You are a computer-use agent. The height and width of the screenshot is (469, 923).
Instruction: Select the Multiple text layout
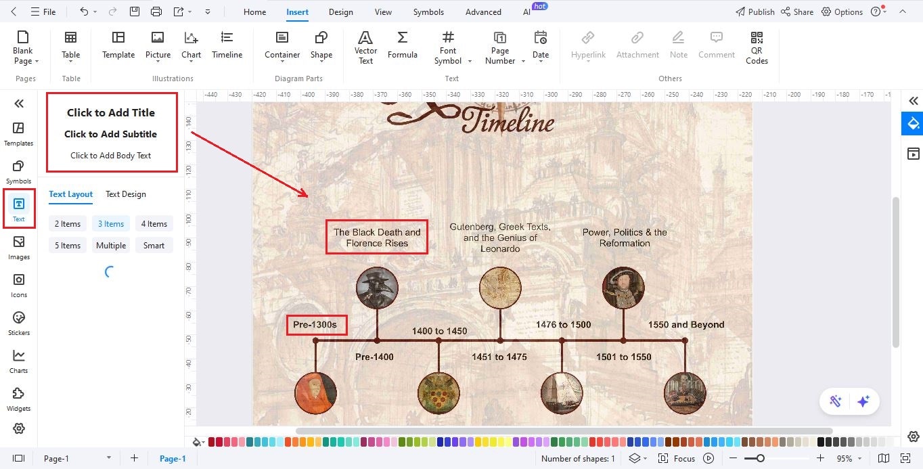tap(111, 246)
